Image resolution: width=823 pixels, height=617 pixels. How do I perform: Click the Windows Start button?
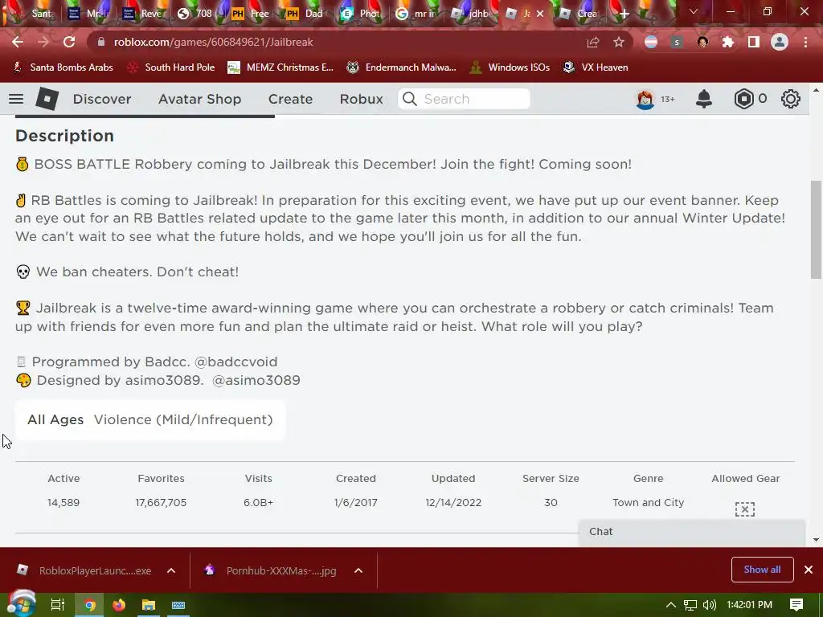[20, 604]
